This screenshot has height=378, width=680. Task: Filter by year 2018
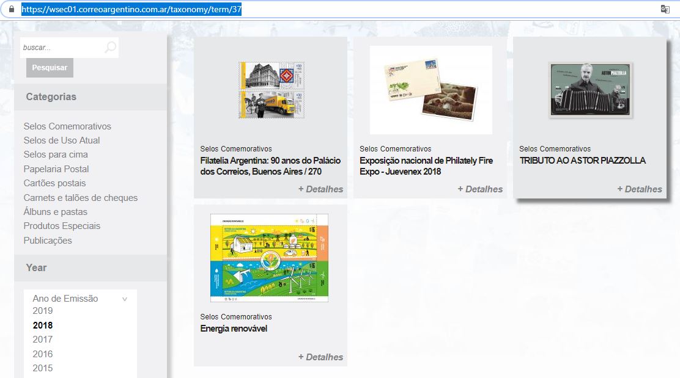(43, 325)
